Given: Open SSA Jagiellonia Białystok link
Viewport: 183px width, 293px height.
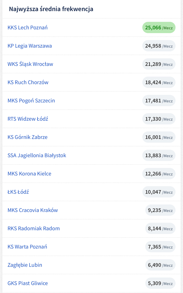Looking at the screenshot, I should 37,156.
